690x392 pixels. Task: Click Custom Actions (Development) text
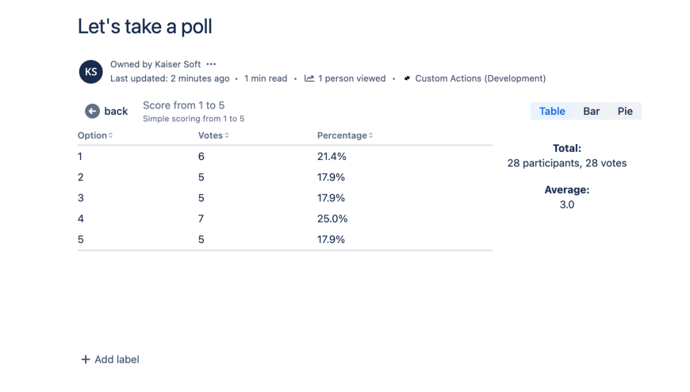pos(480,78)
